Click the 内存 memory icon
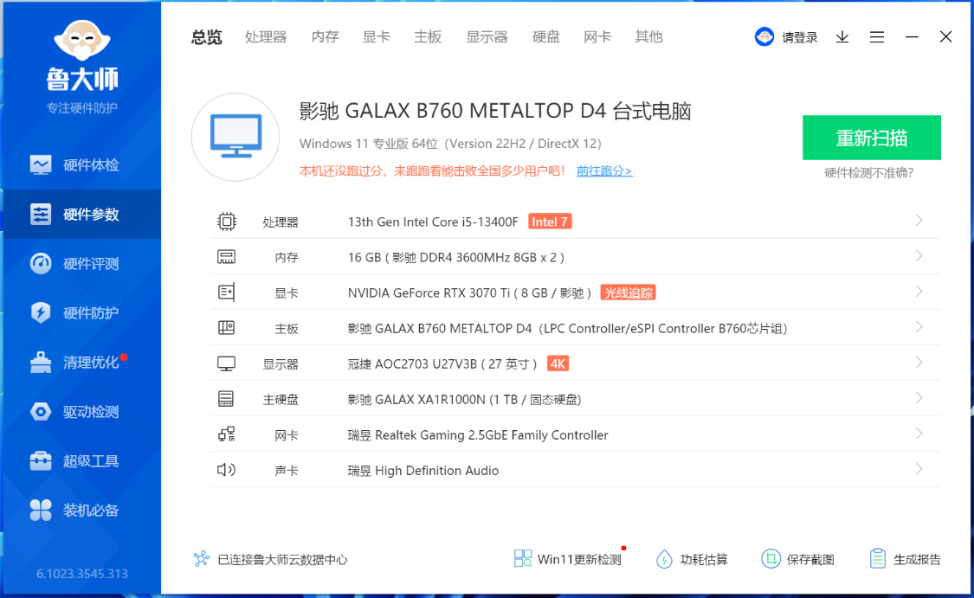The height and width of the screenshot is (598, 974). pos(226,257)
